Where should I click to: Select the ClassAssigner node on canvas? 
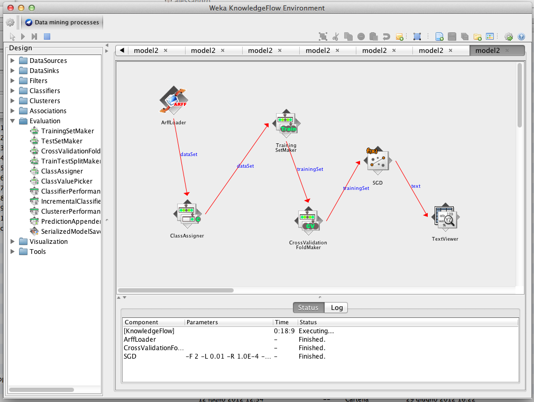187,214
